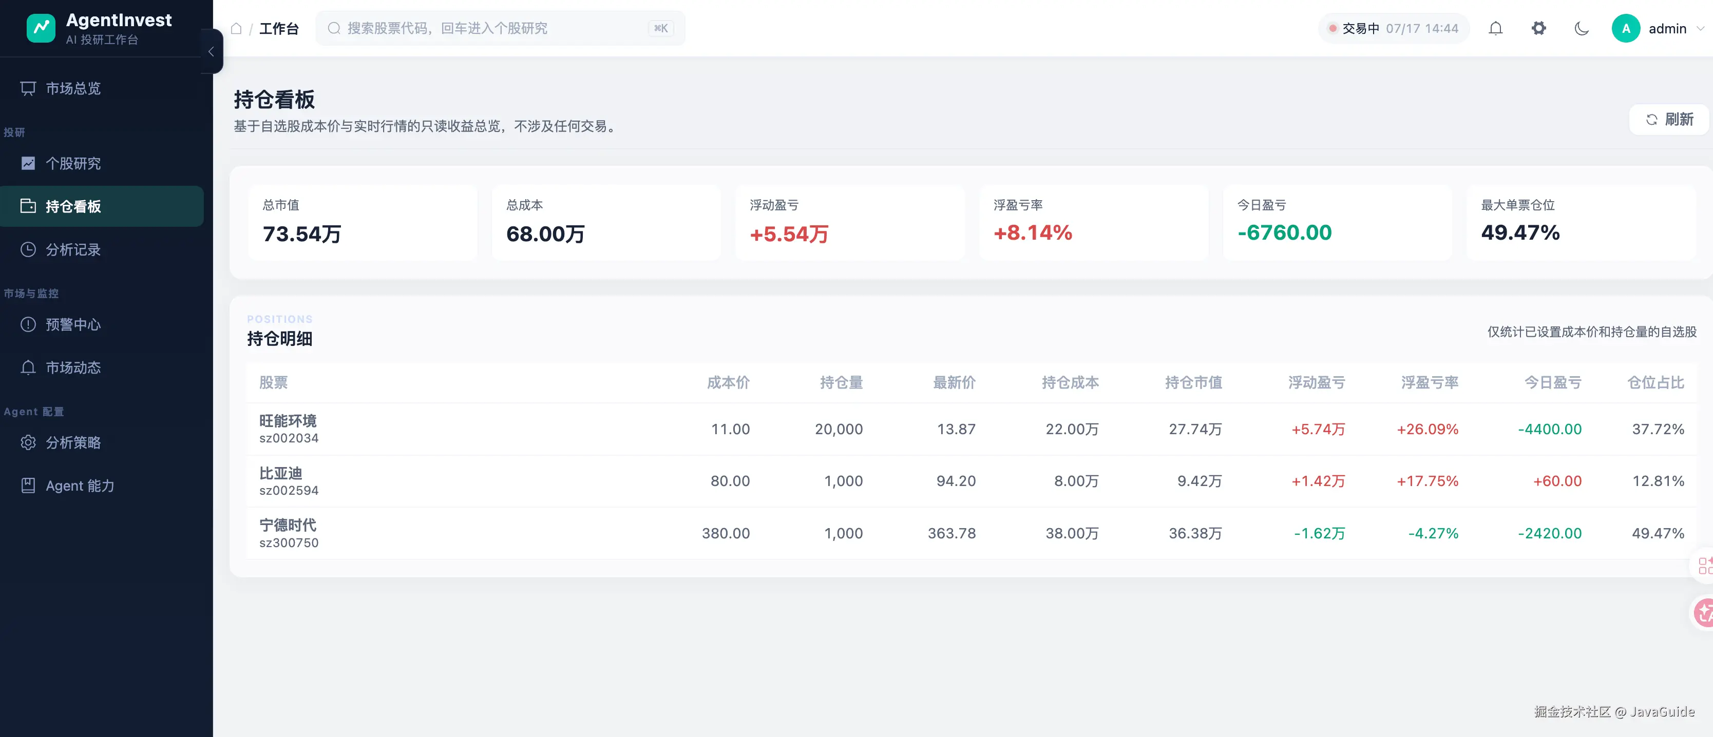
Task: Click the 分析策略 gear icon
Action: coord(28,442)
